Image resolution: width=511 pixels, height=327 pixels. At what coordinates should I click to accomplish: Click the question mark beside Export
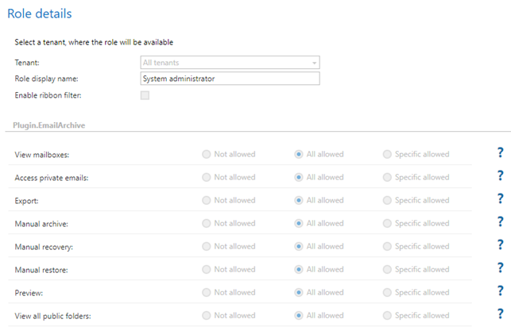[500, 199]
